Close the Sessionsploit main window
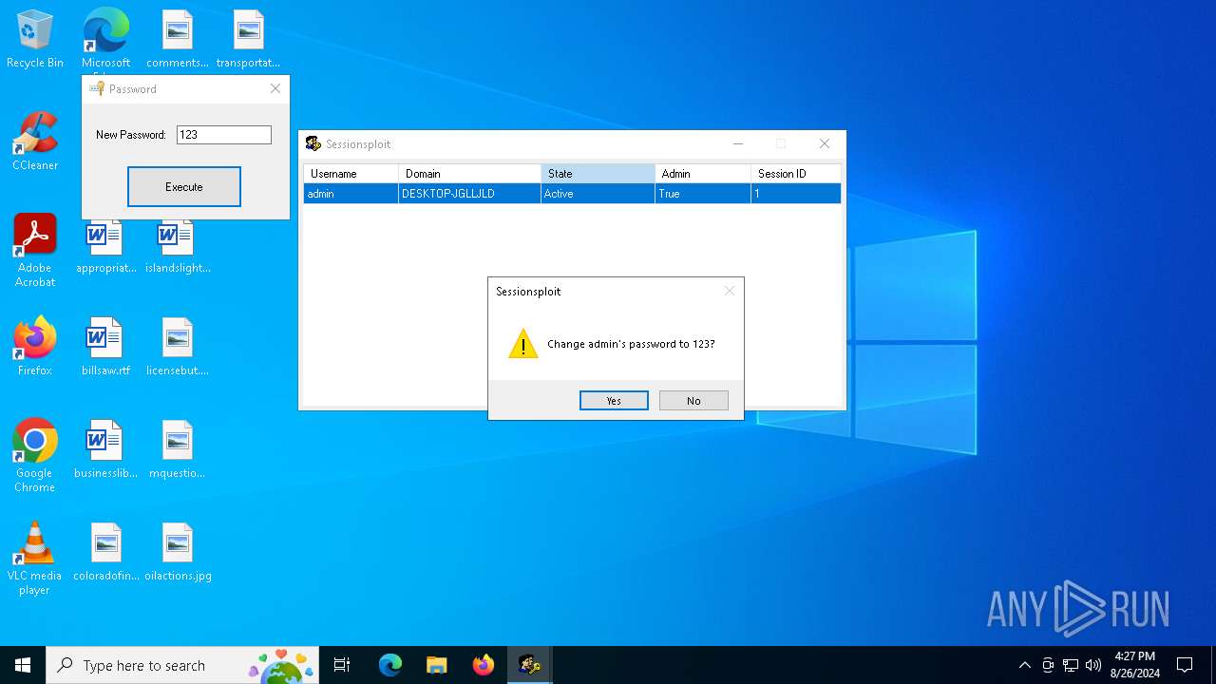1216x684 pixels. 825,144
